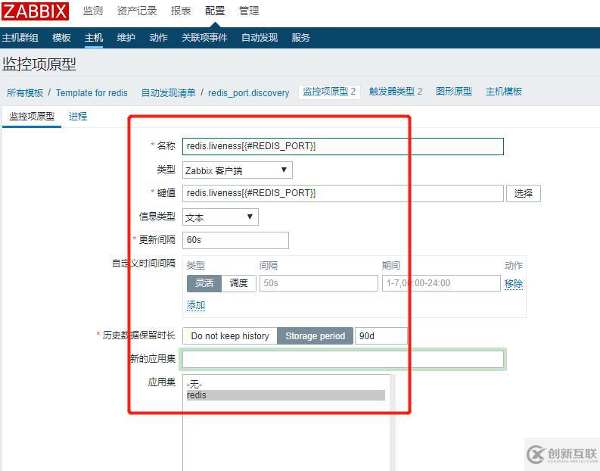The image size is (600, 471).
Task: Focus the 期间 1-7,00:00-24:00 field
Action: (441, 283)
